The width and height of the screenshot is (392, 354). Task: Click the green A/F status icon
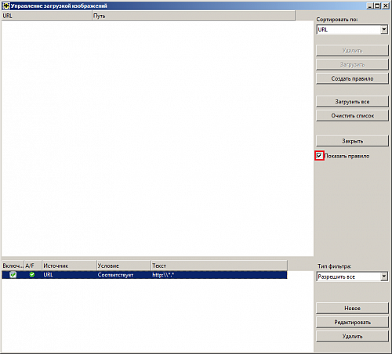pos(32,275)
